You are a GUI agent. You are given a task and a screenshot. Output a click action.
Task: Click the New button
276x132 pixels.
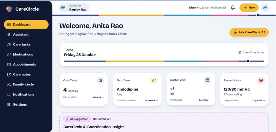pyautogui.click(x=249, y=8)
